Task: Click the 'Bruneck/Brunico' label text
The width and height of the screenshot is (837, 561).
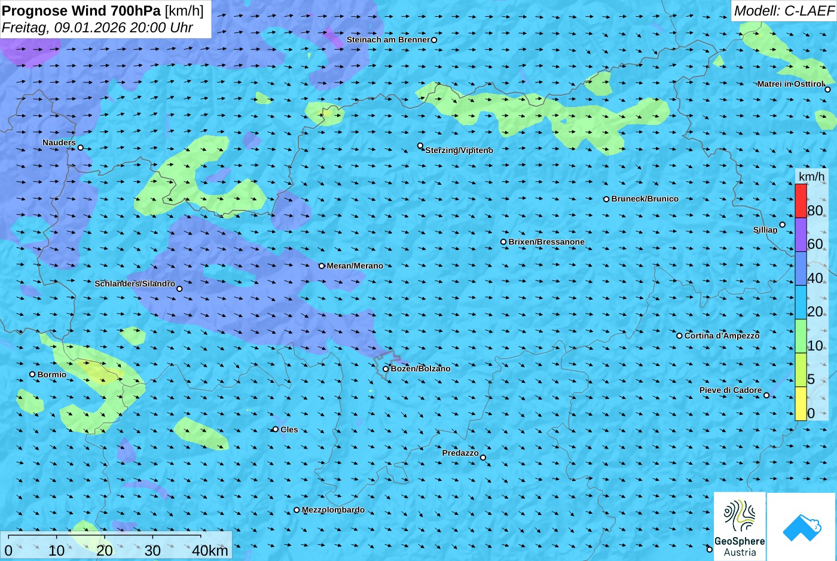Action: coord(645,199)
